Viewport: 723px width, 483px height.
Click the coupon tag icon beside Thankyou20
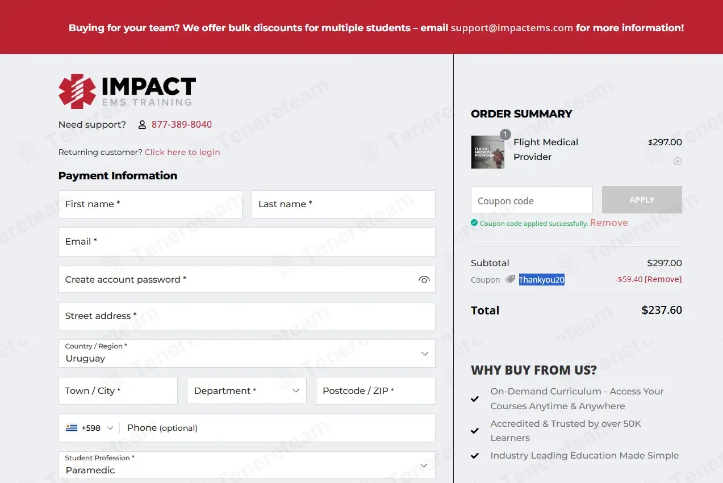(510, 279)
